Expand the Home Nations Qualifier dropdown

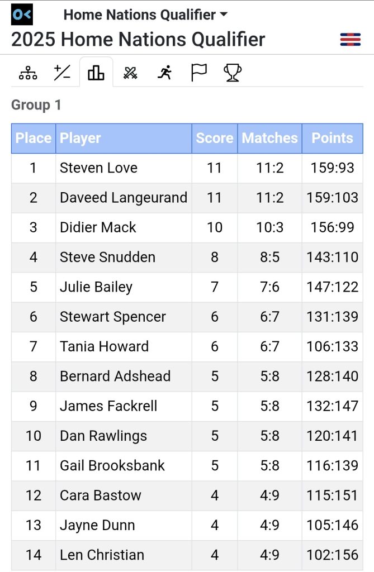click(x=145, y=15)
